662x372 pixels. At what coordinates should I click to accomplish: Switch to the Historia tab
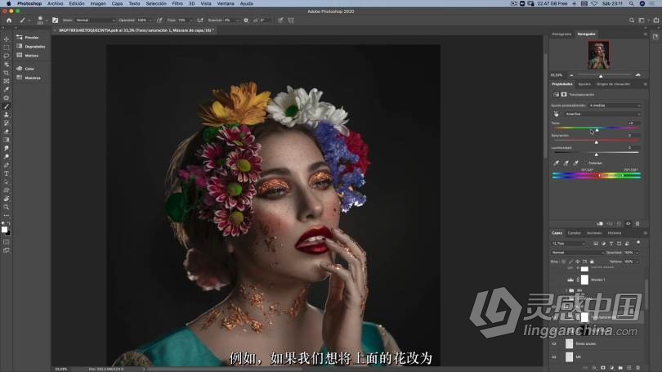[x=615, y=233]
